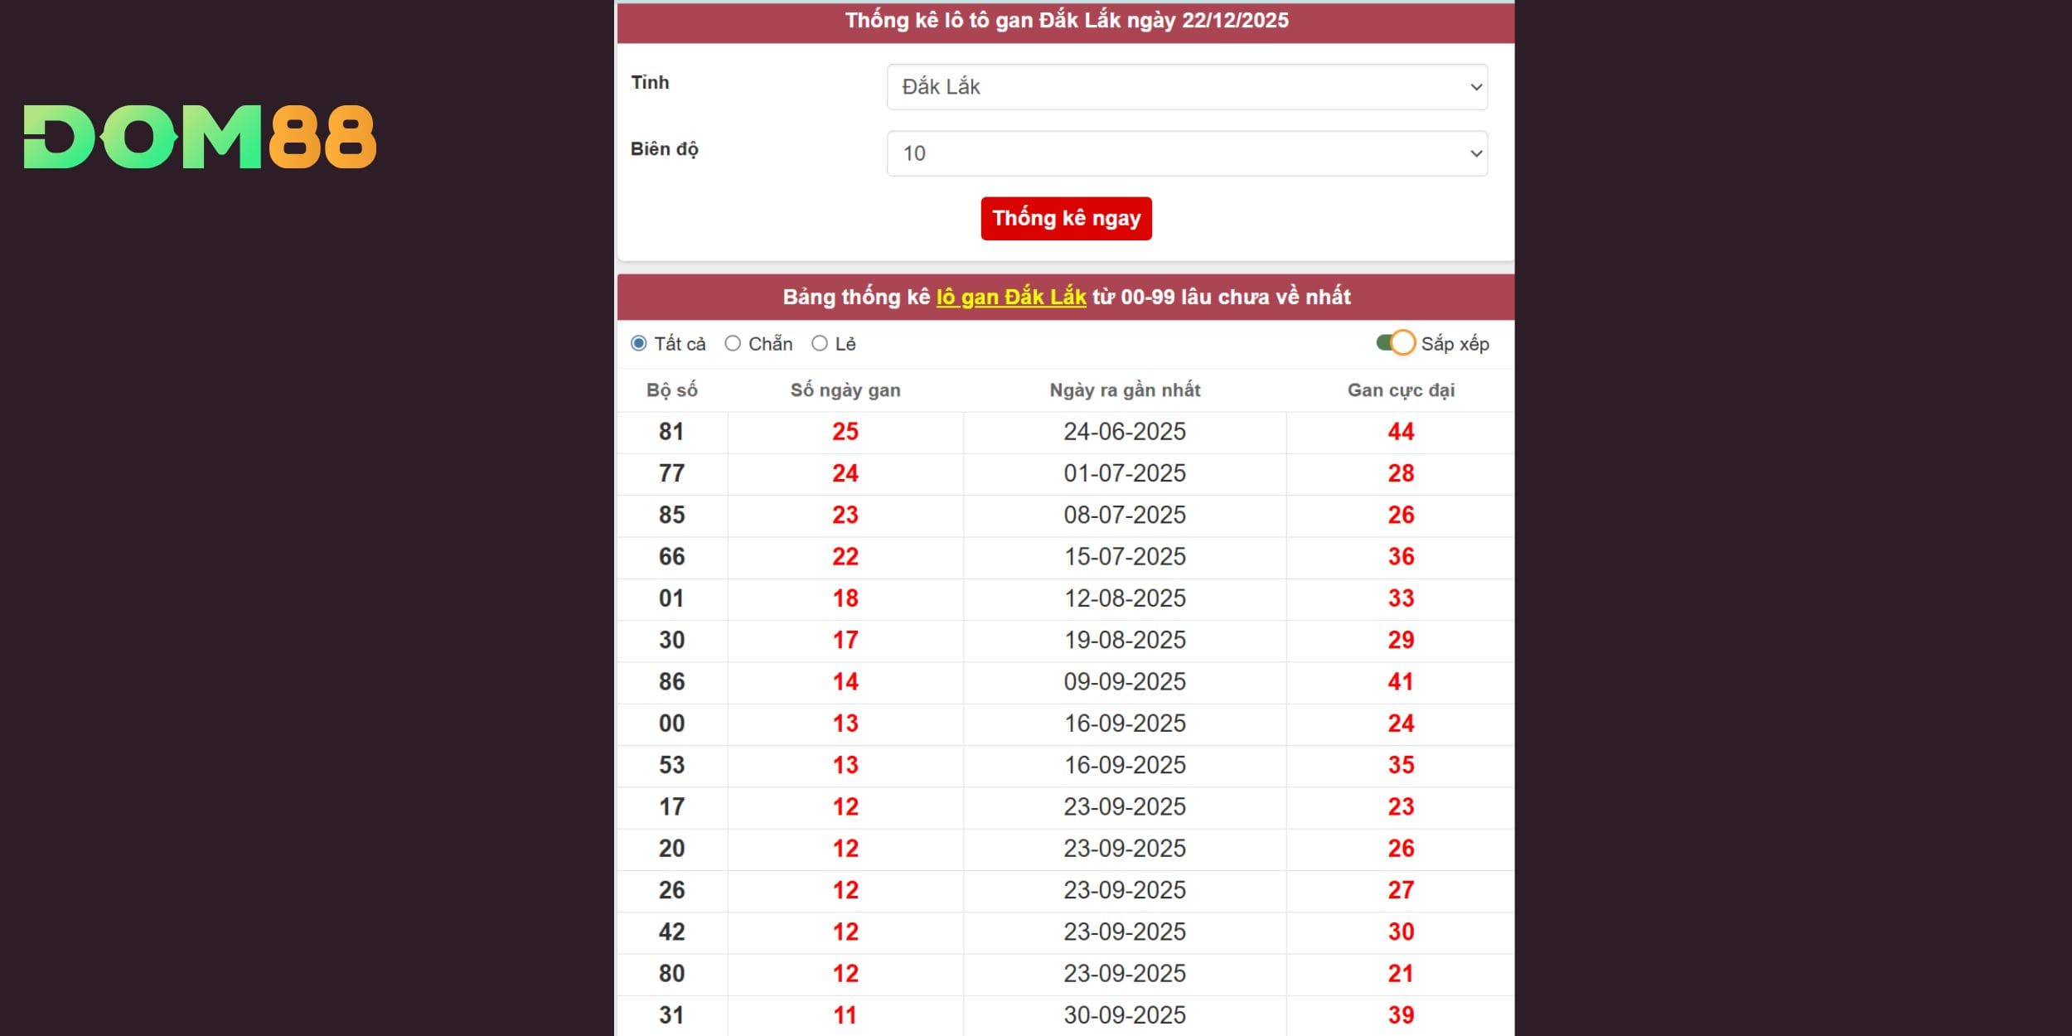
Task: Open the lô gan Đắk Lắk link
Action: point(1010,297)
